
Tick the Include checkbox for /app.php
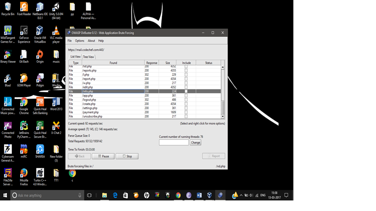[x=186, y=95]
